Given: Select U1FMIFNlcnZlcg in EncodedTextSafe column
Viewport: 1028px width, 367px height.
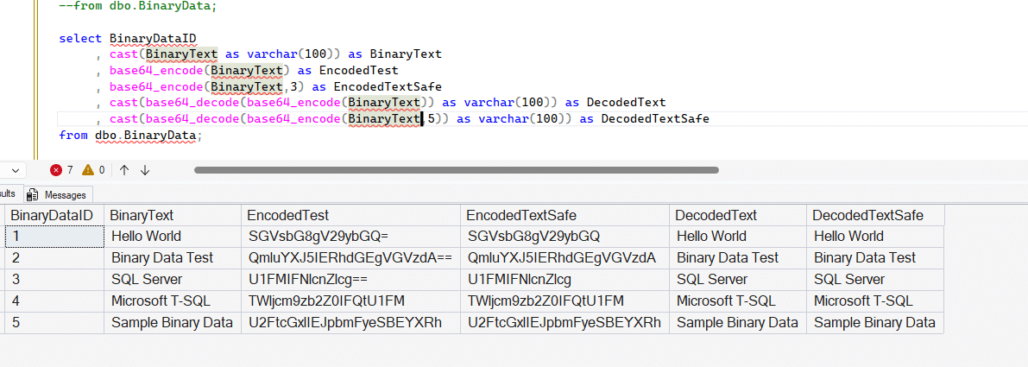Looking at the screenshot, I should coord(564,280).
